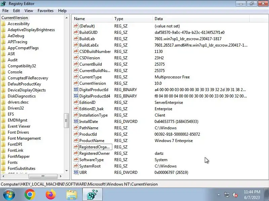Select the InstallationType value name
Image resolution: width=269 pixels, height=201 pixels.
click(93, 115)
